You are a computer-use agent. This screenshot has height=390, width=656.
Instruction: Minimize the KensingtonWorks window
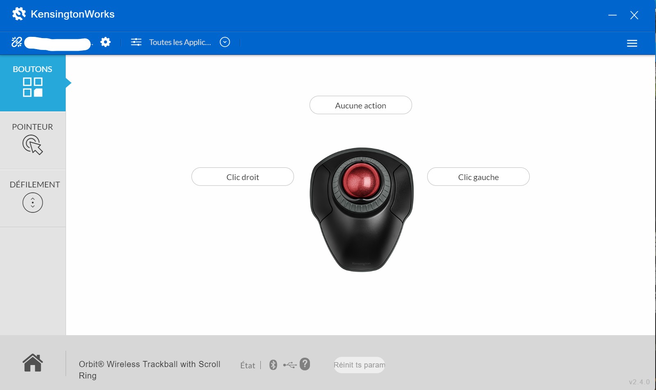[613, 15]
